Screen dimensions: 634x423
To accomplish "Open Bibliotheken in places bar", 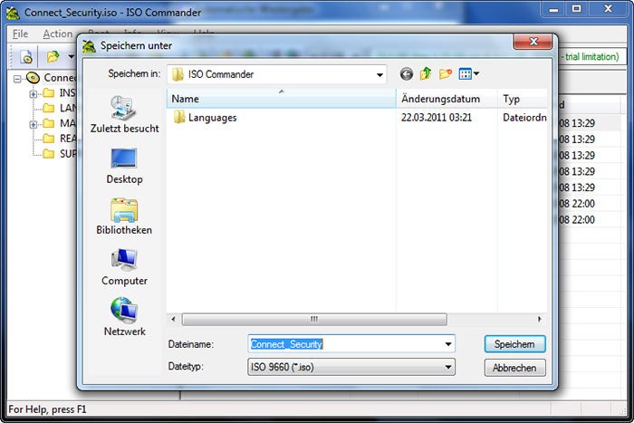I will (x=125, y=216).
